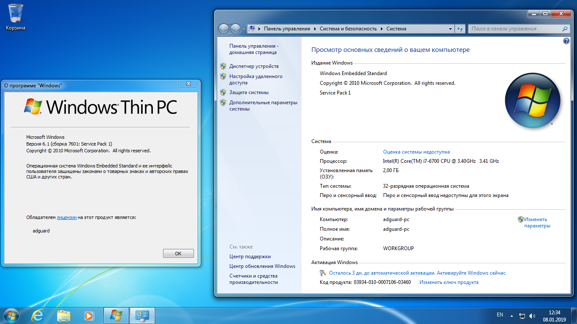Open the volume speaker tray icon
Viewport: 577px width, 324px height.
click(532, 316)
